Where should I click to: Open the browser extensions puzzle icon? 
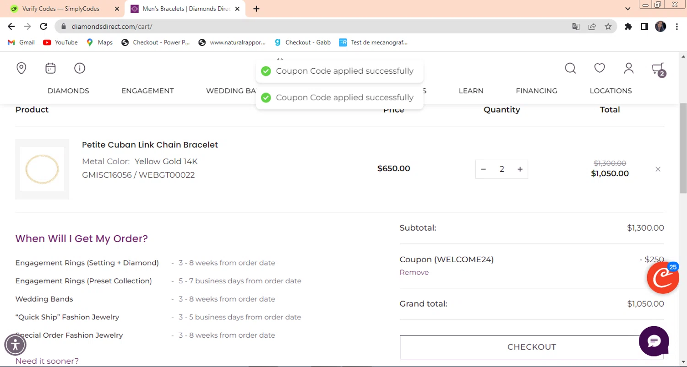628,27
